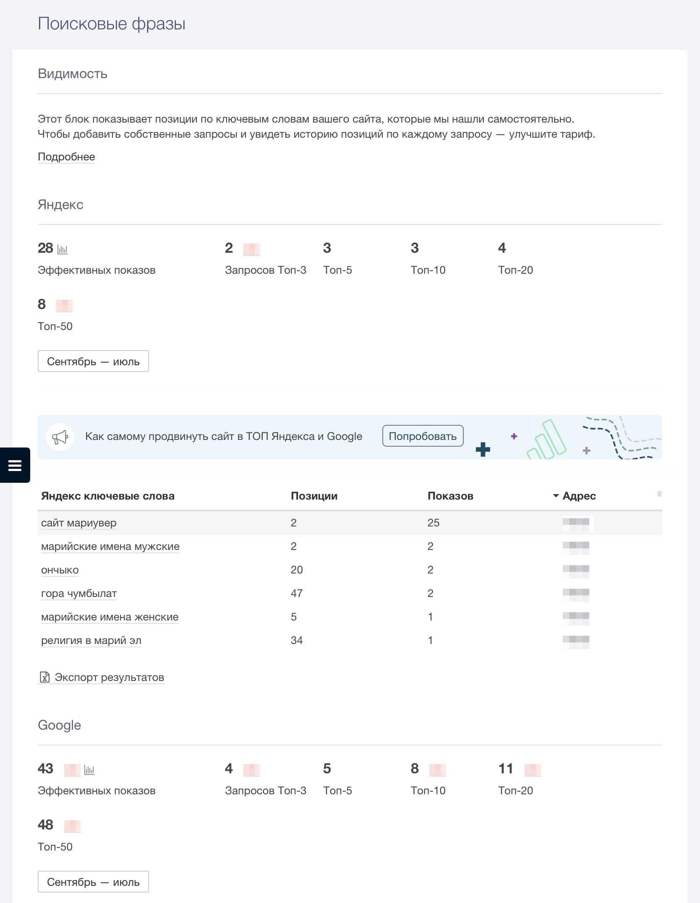Image resolution: width=700 pixels, height=903 pixels.
Task: Click pink indicator next to Yandex Топ-3
Action: 252,249
